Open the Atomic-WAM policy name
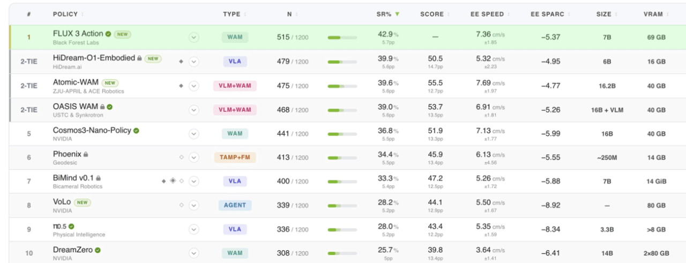 [76, 82]
